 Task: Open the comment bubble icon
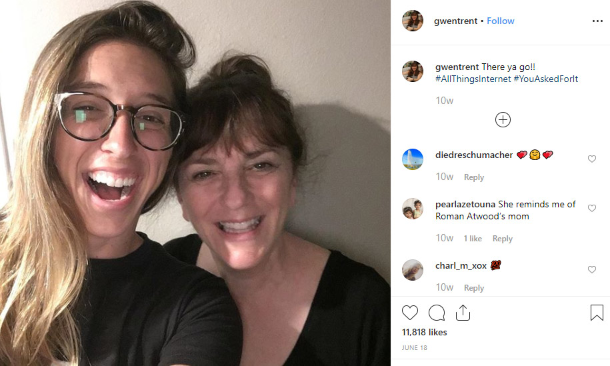437,313
